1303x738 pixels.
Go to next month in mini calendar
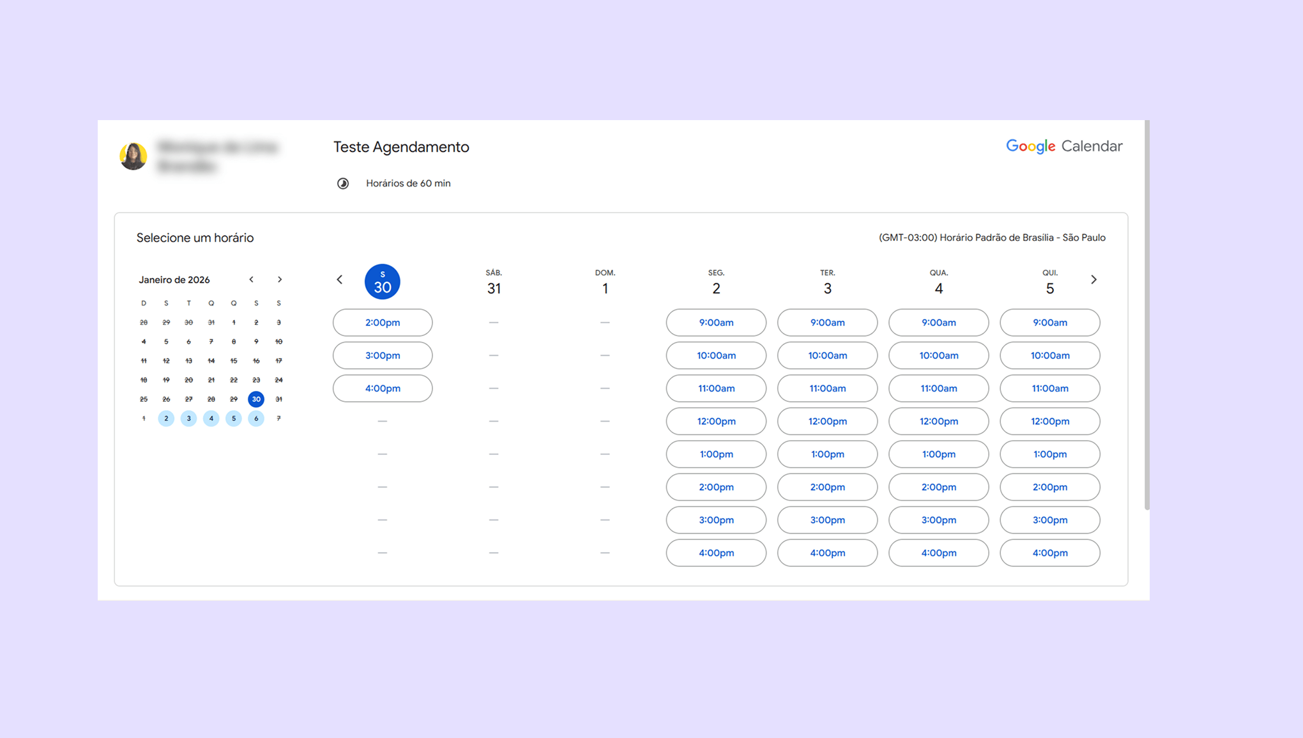[280, 279]
